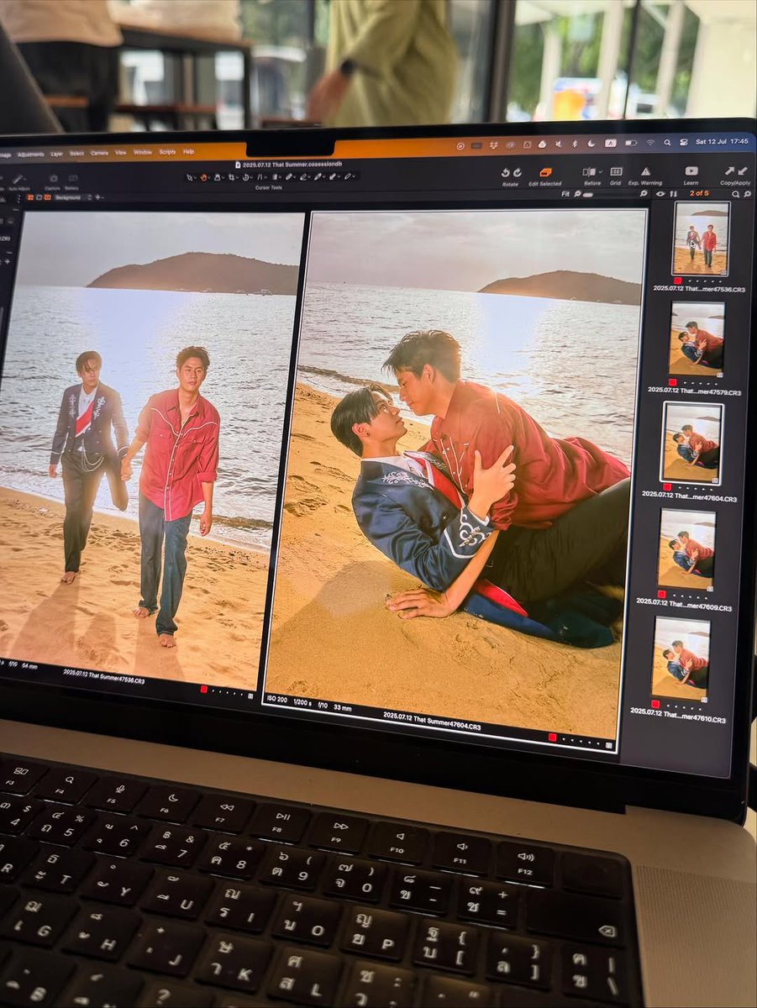Open the Background layer dropdown

(71, 197)
